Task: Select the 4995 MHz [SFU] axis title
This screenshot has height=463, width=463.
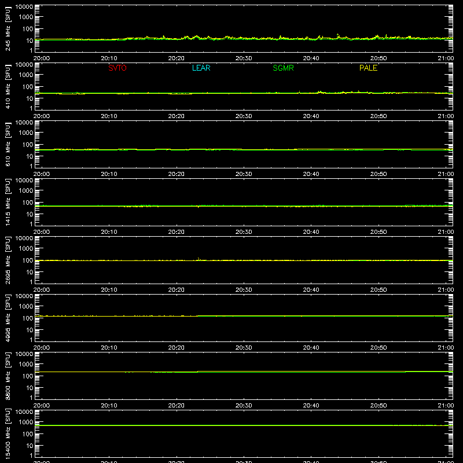Action: (x=8, y=318)
